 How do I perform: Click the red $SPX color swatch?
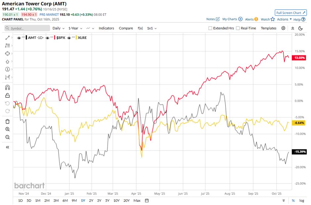[x=55, y=37]
